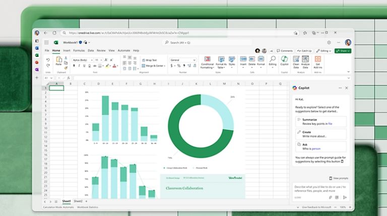
Task: Open the Automate ribbon tab
Action: coord(124,50)
